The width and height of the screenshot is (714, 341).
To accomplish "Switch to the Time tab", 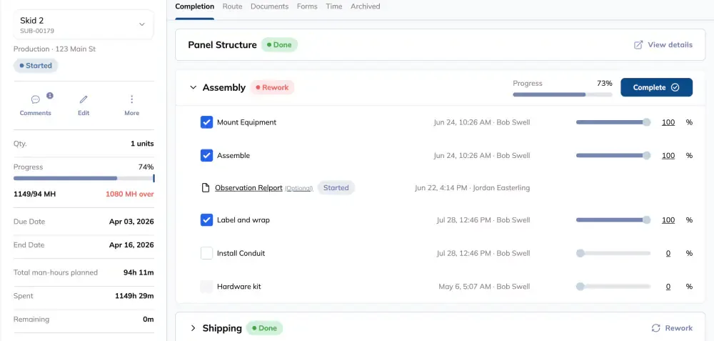I will pos(333,6).
